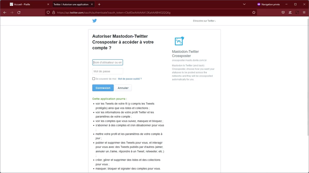Click the 'Navigation privée' label
309x173 pixels.
pos(271,4)
